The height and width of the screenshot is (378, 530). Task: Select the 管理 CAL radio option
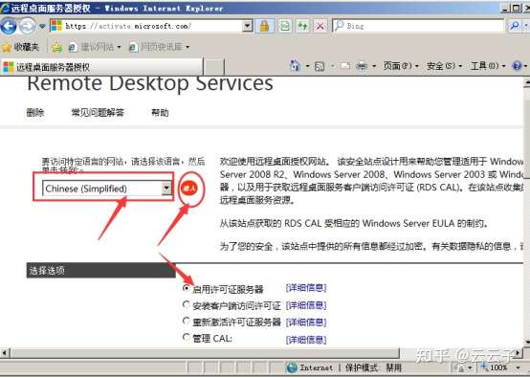(186, 337)
